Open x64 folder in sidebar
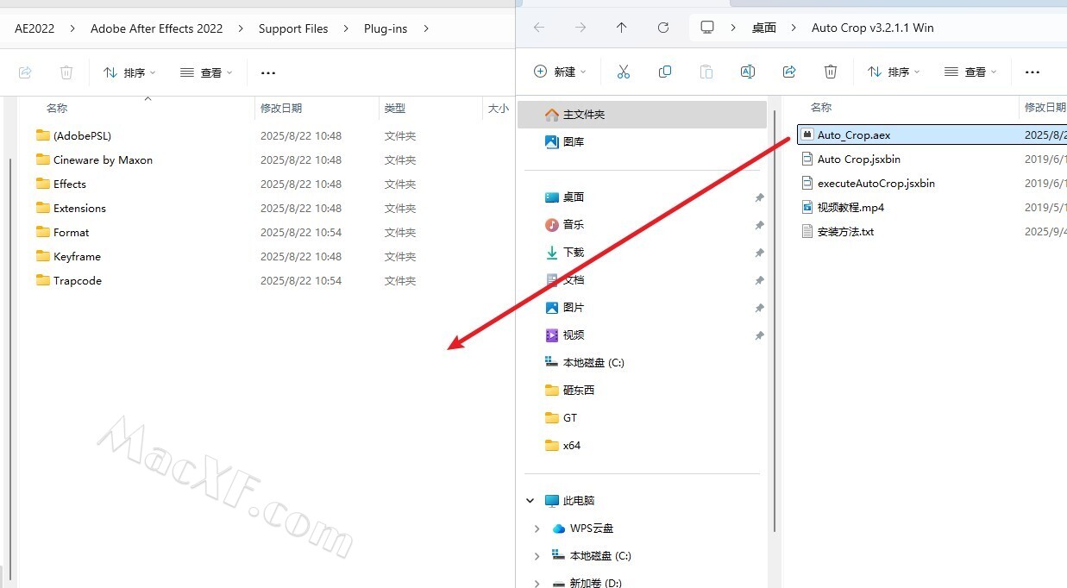Screen dimensions: 1067x588 [x=563, y=445]
